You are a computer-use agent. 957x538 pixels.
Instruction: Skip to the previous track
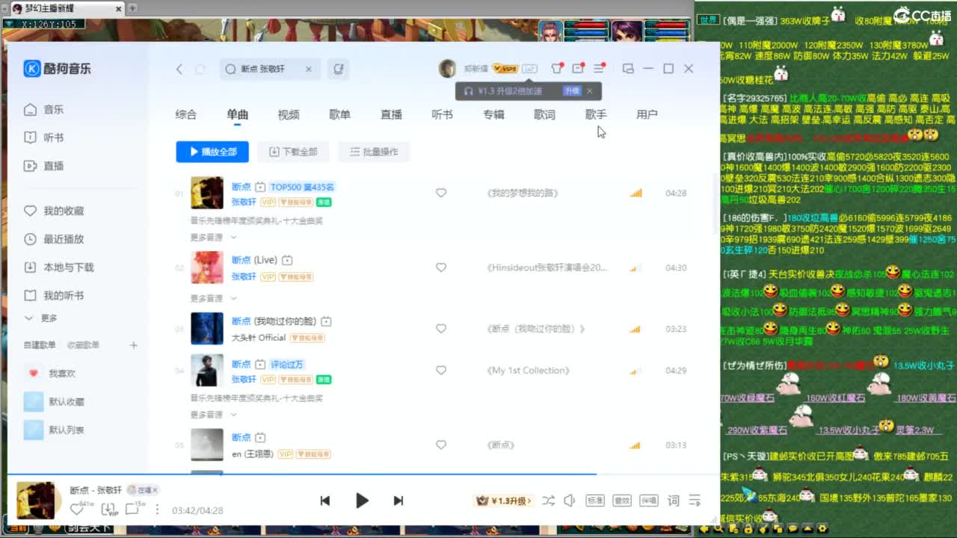point(325,501)
